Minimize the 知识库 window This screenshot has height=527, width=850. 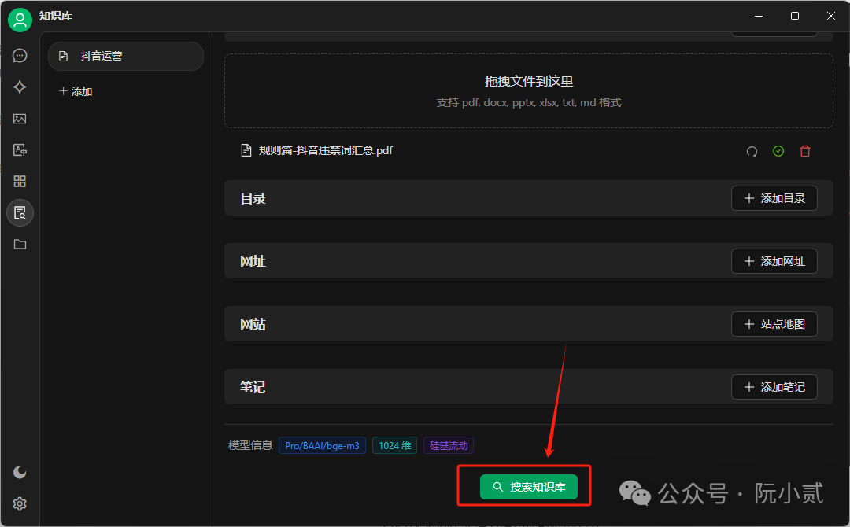(759, 16)
